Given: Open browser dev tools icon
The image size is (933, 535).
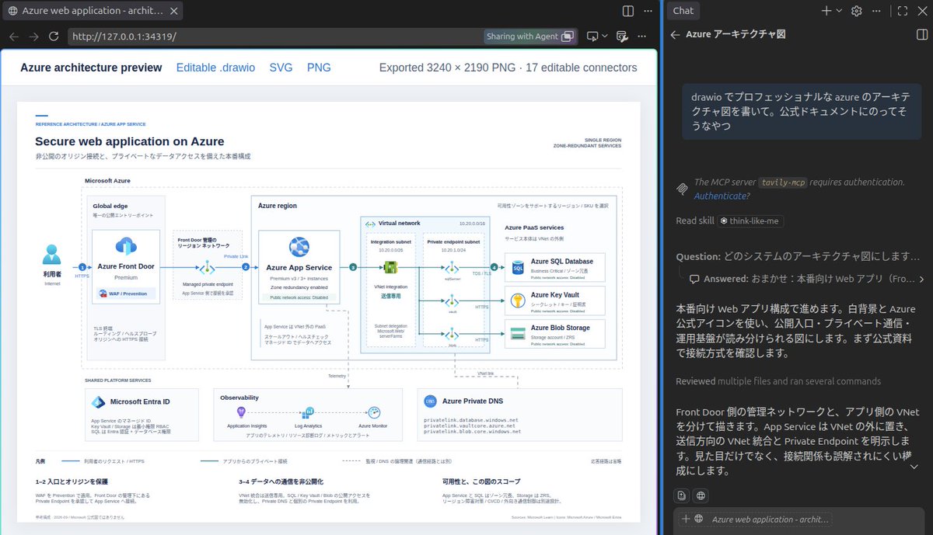Looking at the screenshot, I should (x=622, y=36).
